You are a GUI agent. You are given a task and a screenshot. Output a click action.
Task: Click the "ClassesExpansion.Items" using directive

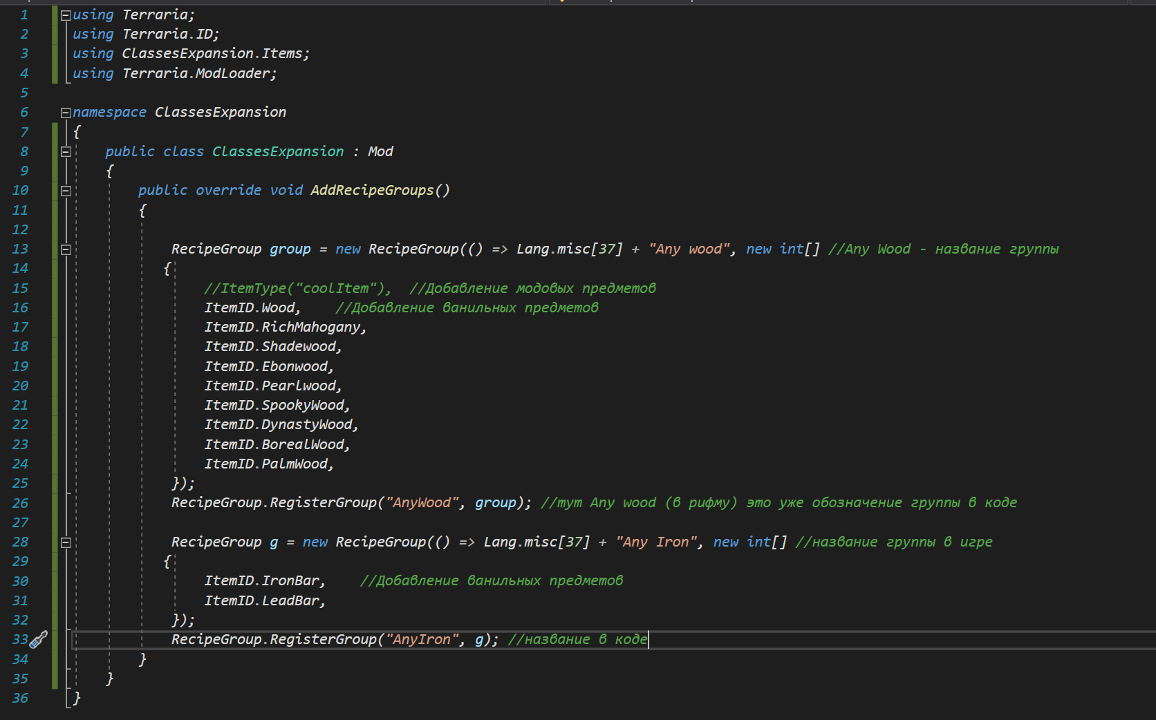[x=216, y=53]
